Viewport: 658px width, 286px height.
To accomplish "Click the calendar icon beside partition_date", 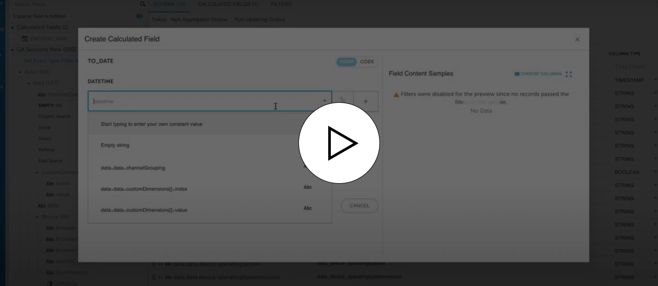I will point(25,39).
